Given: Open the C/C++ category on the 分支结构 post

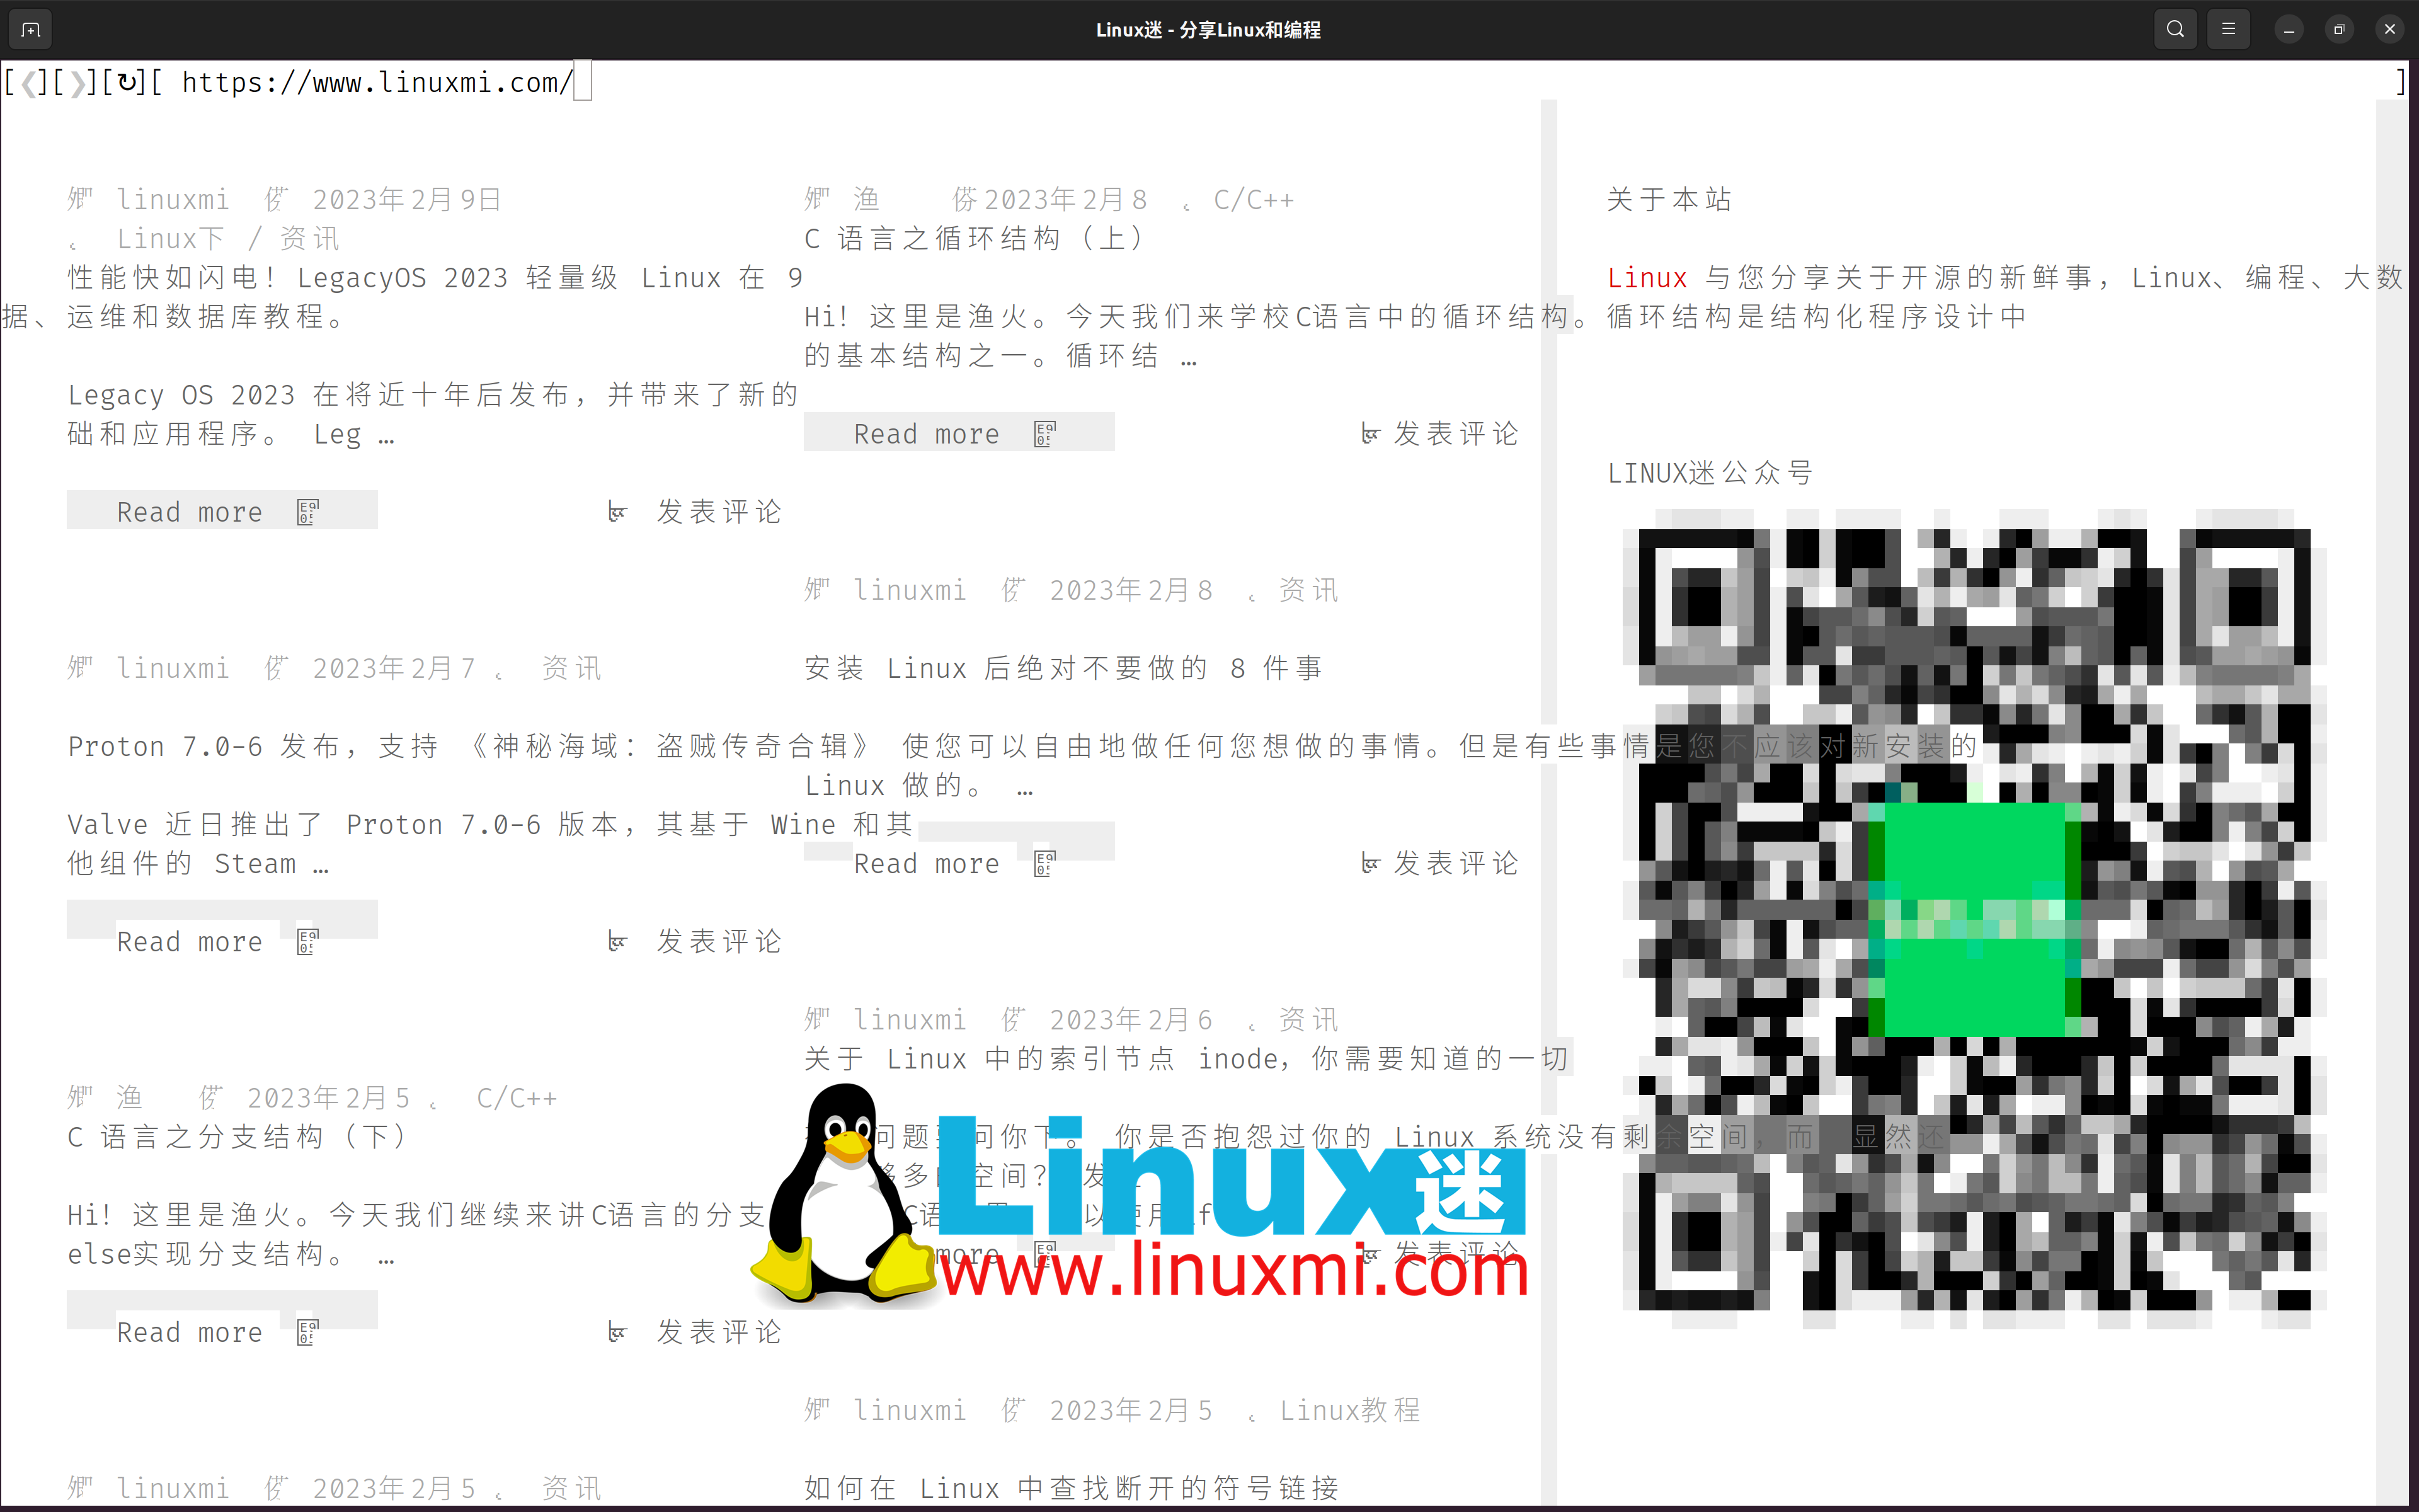Looking at the screenshot, I should tap(517, 1098).
